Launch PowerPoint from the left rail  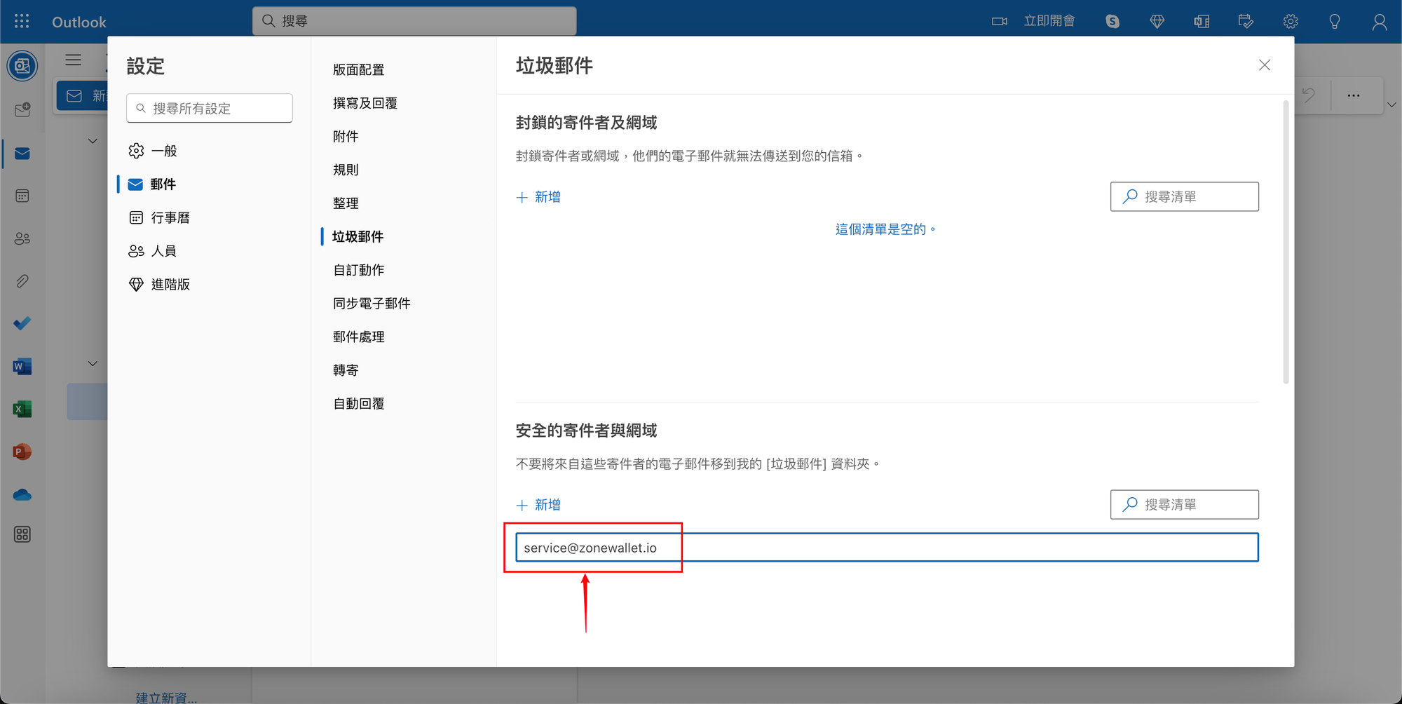pyautogui.click(x=22, y=452)
